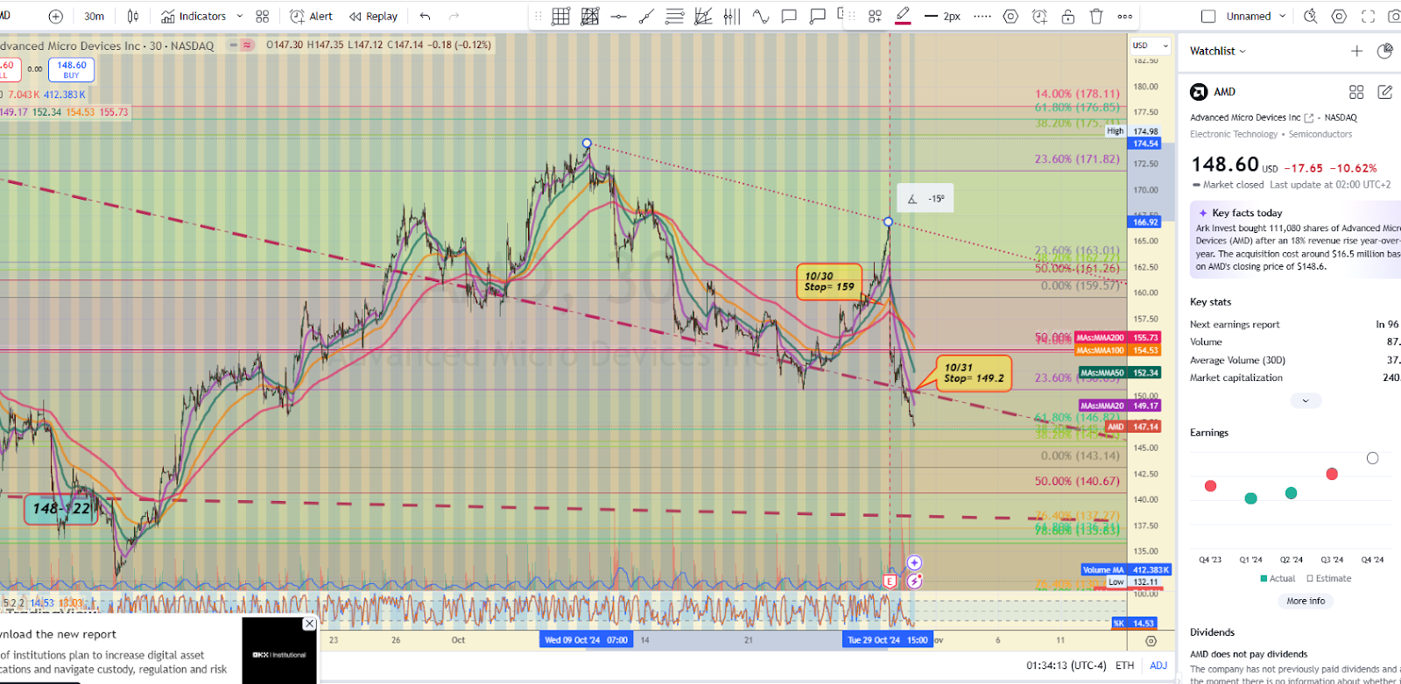Change line color with pencil swatch
The image size is (1401, 684).
pyautogui.click(x=903, y=16)
